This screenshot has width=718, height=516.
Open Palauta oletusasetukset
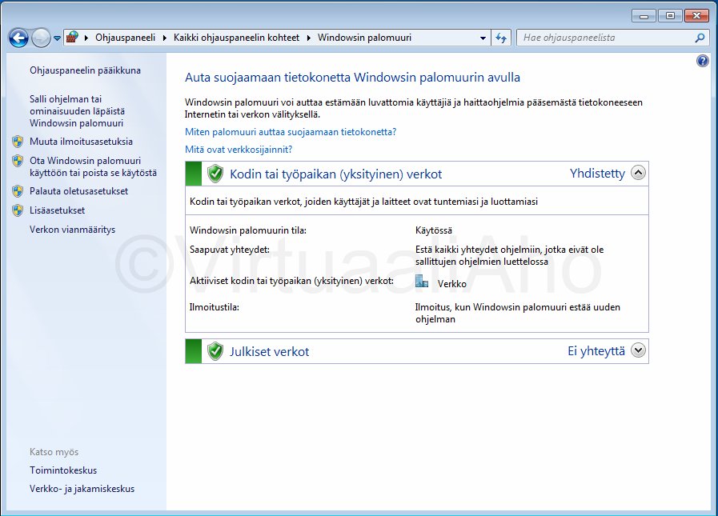point(78,191)
